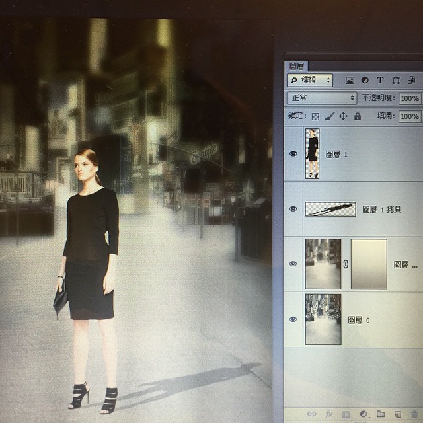Filter layers by pixel image type
The width and height of the screenshot is (423, 423).
pos(350,81)
